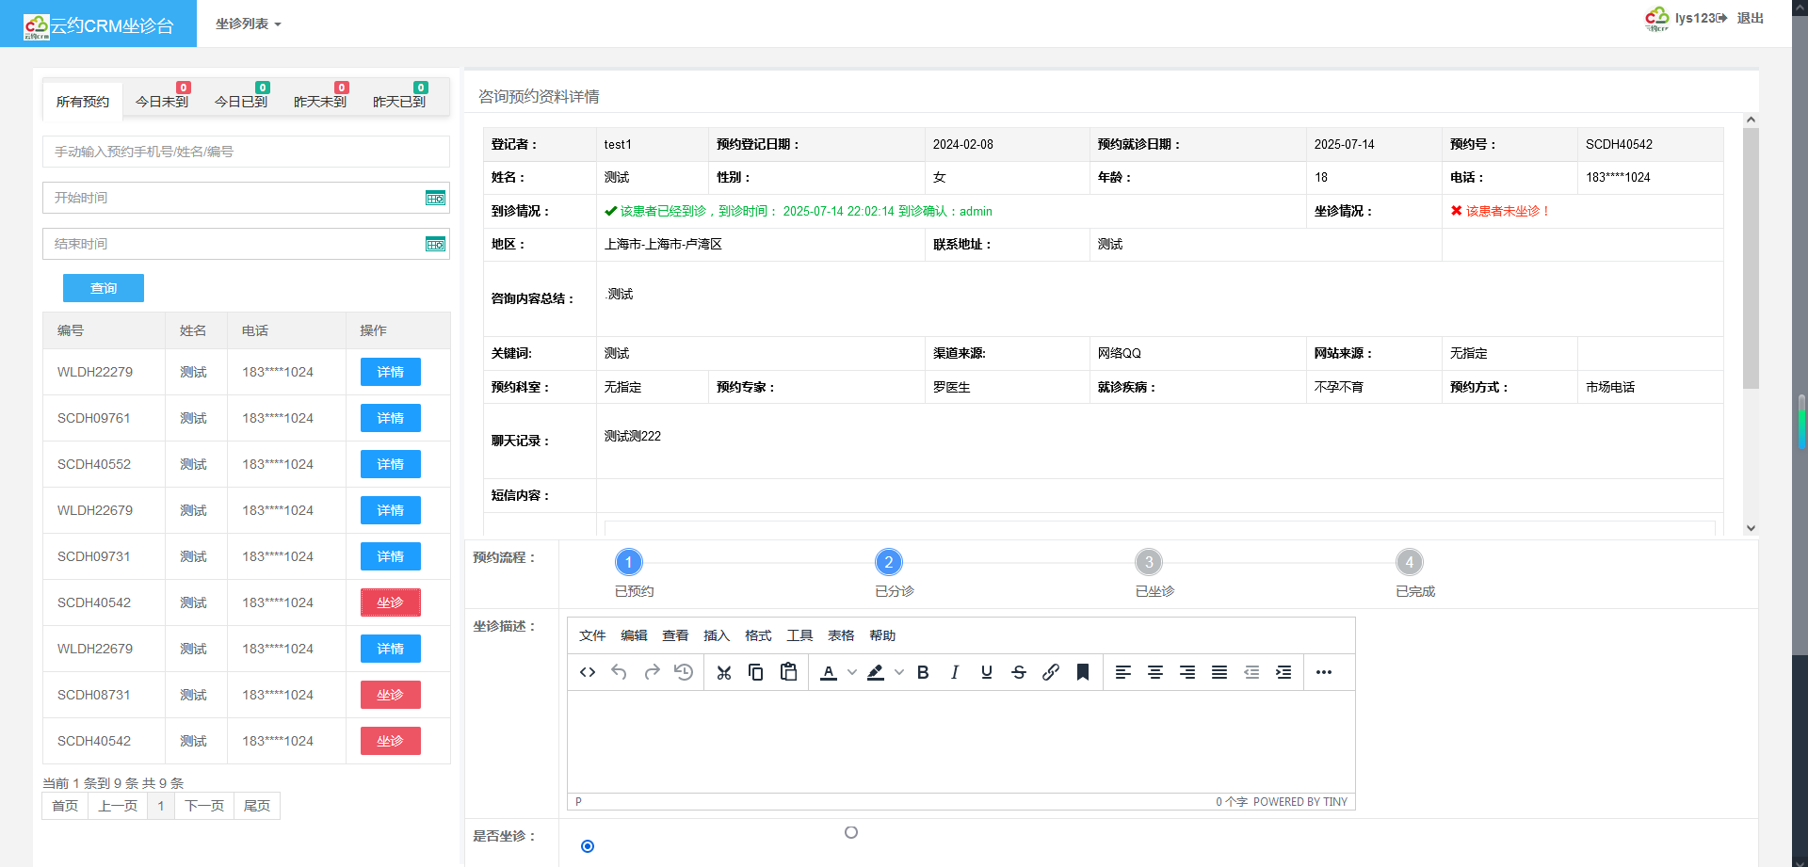Click the 查询 search button
Screen dimensions: 1808x867
[x=104, y=288]
